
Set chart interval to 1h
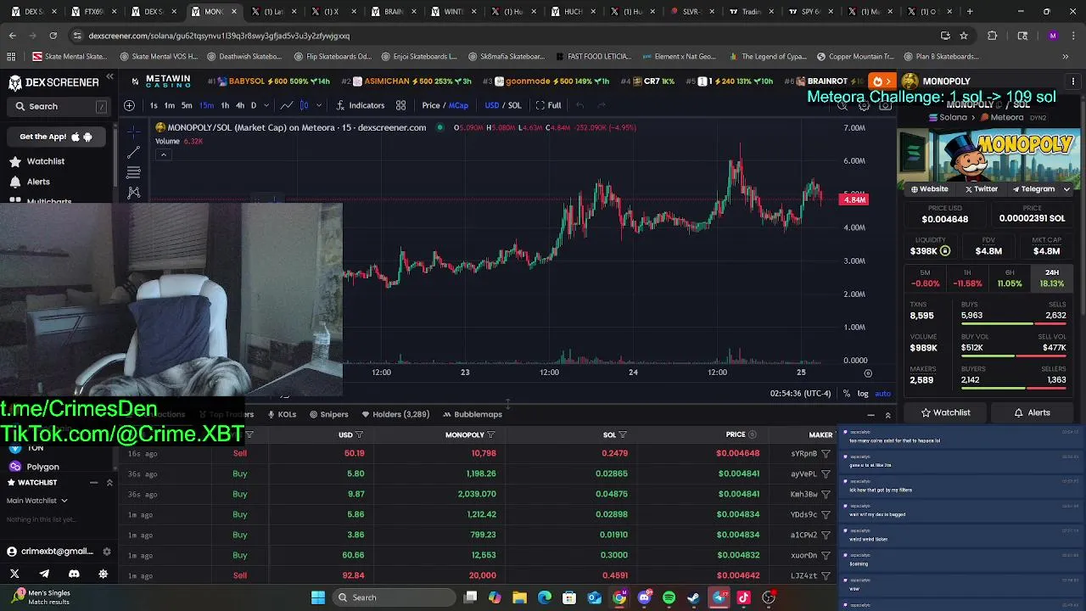pos(225,105)
